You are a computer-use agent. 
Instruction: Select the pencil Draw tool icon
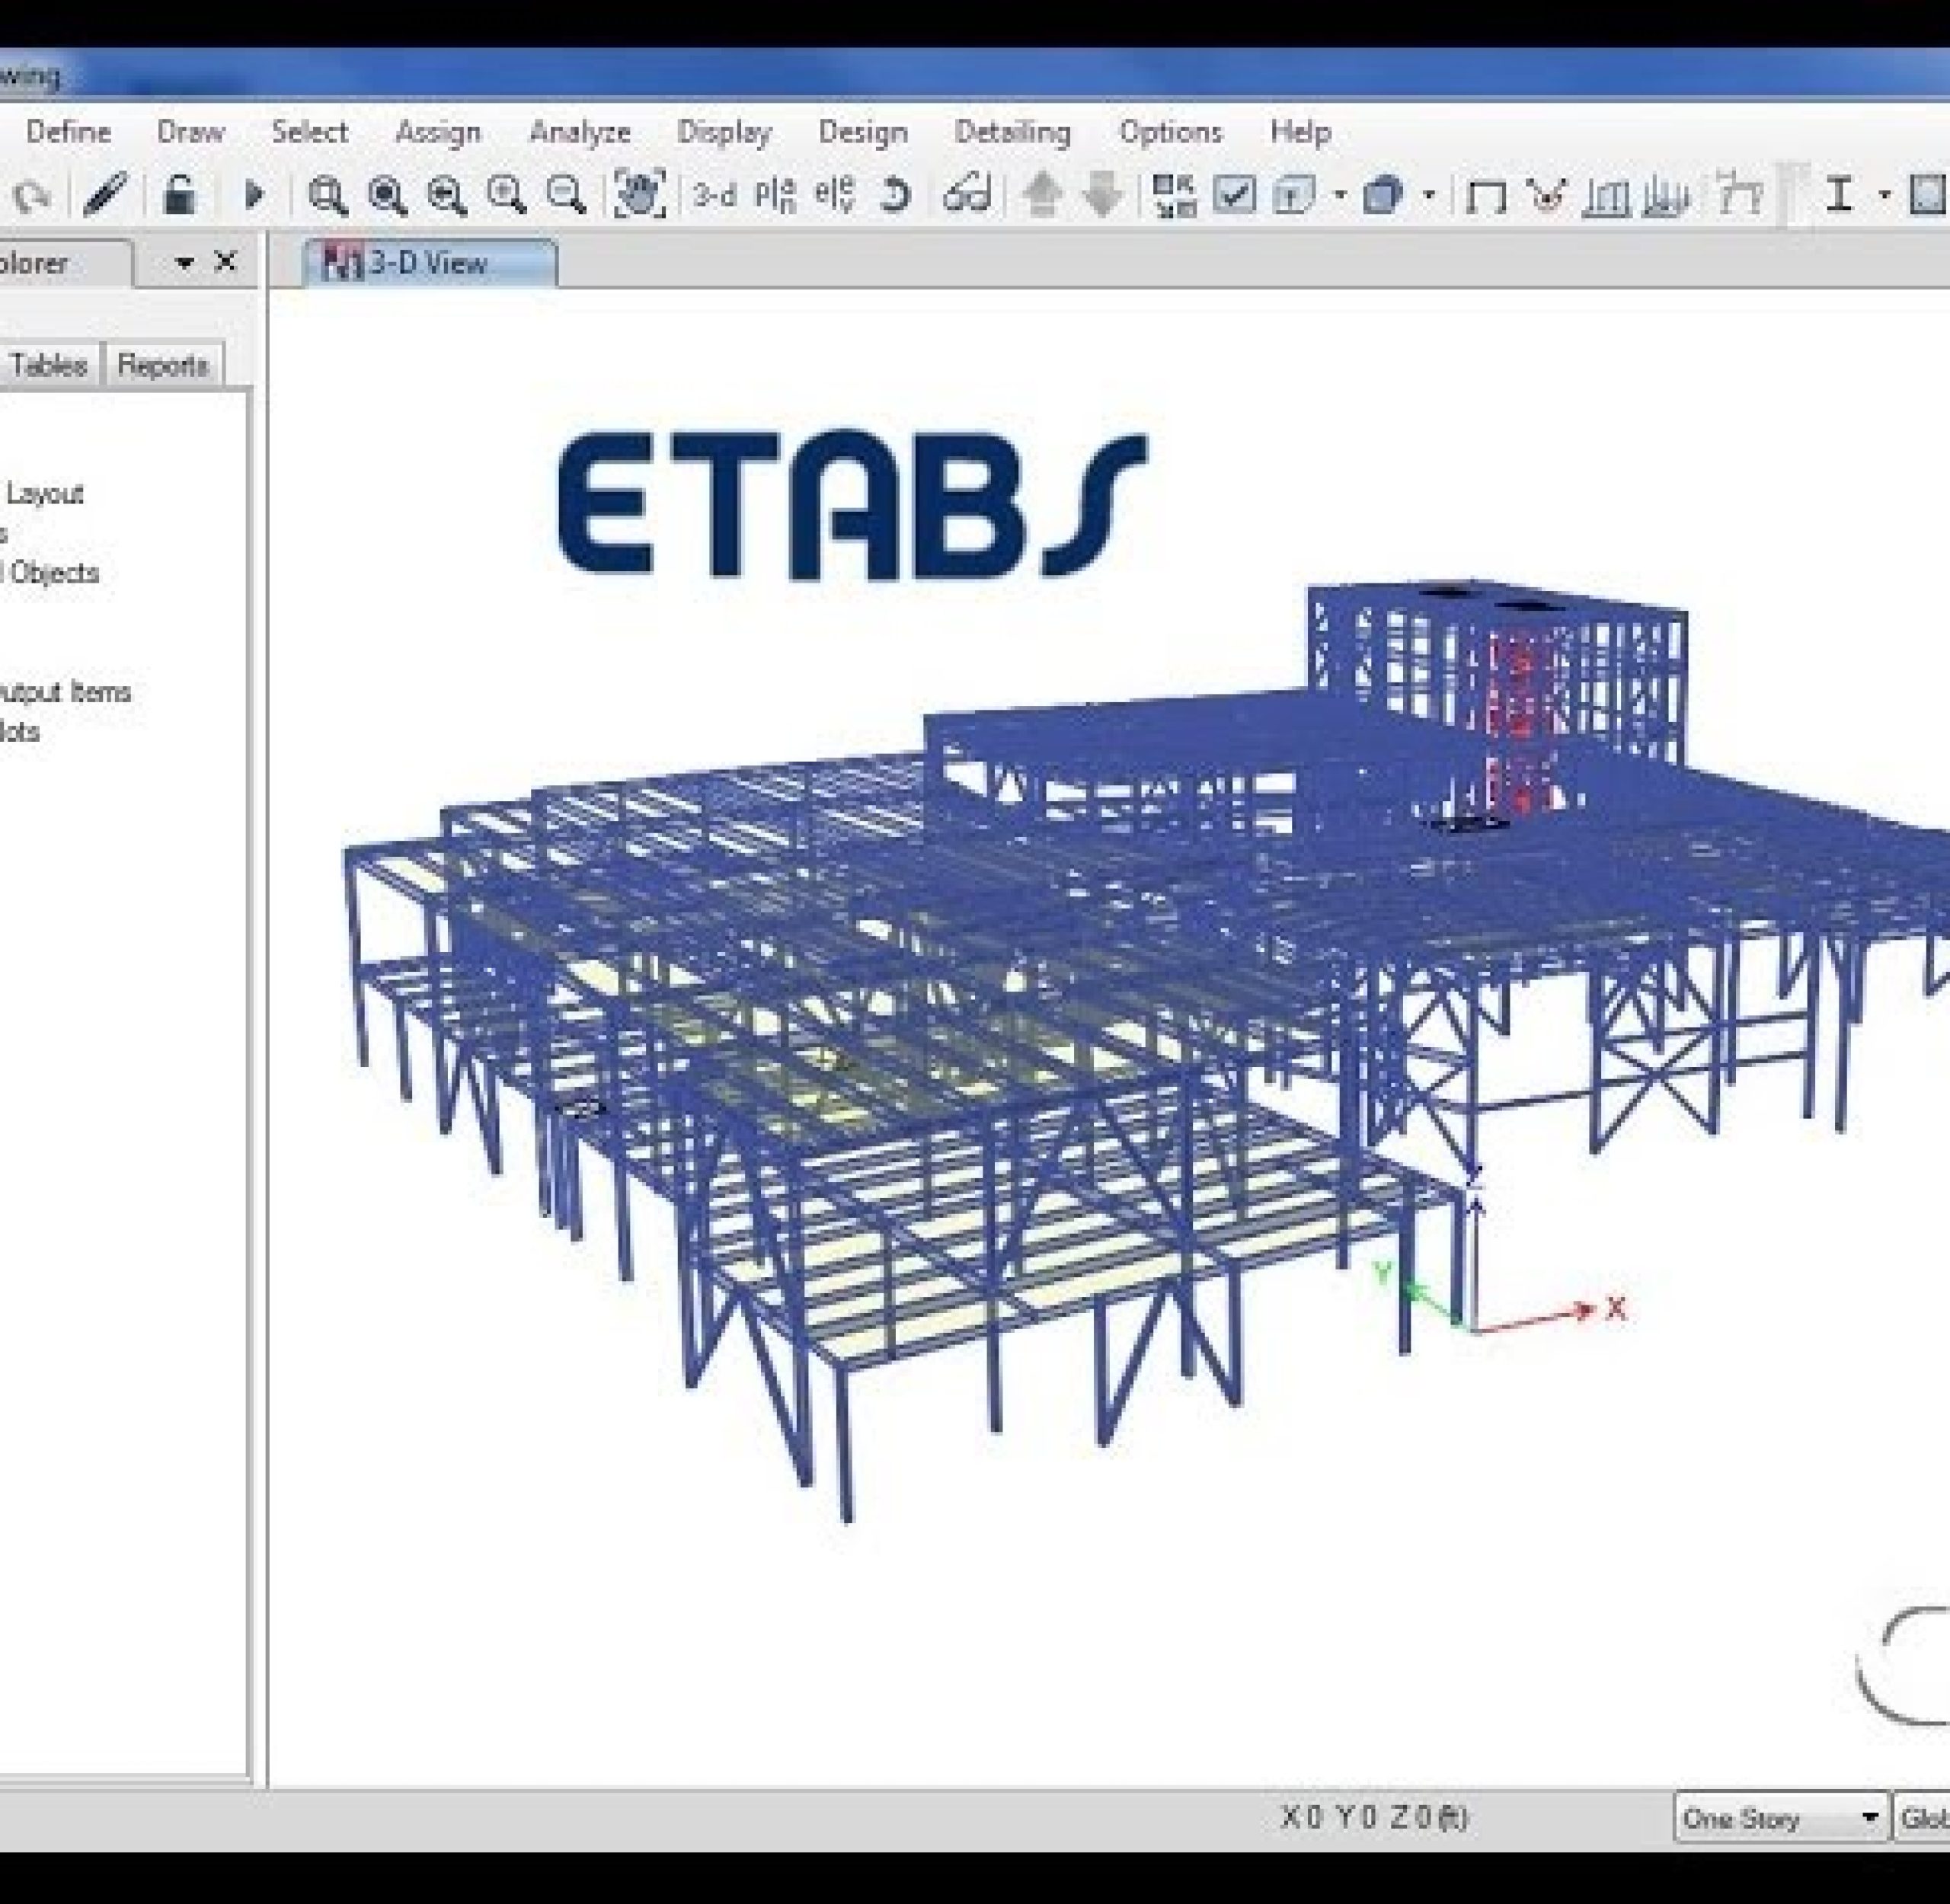coord(105,194)
